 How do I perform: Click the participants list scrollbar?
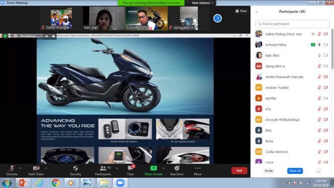pyautogui.click(x=332, y=49)
